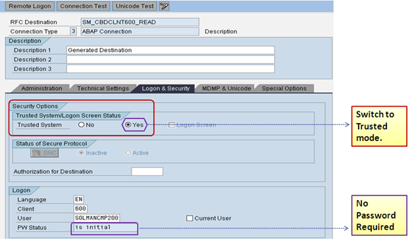
Task: Click the Authorization for Destination field
Action: click(x=147, y=172)
